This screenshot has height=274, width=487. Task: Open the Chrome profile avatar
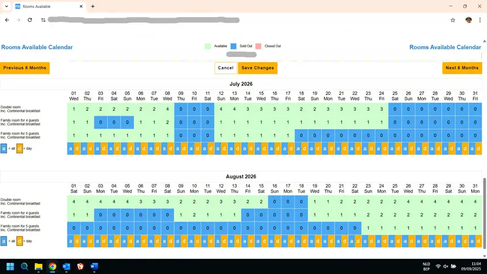(x=469, y=19)
